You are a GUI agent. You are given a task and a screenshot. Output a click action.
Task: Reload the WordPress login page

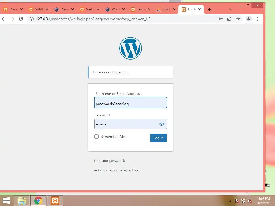click(21, 19)
